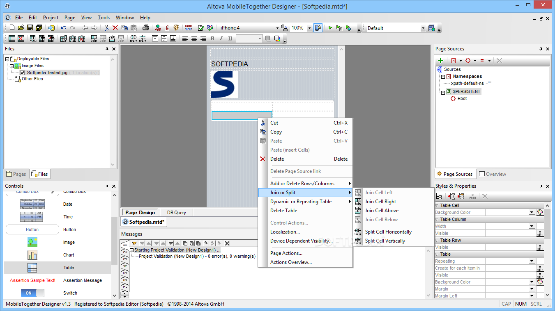Viewport: 555px width, 311px height.
Task: Click the funnel filter icon in Messages
Action: point(134,243)
